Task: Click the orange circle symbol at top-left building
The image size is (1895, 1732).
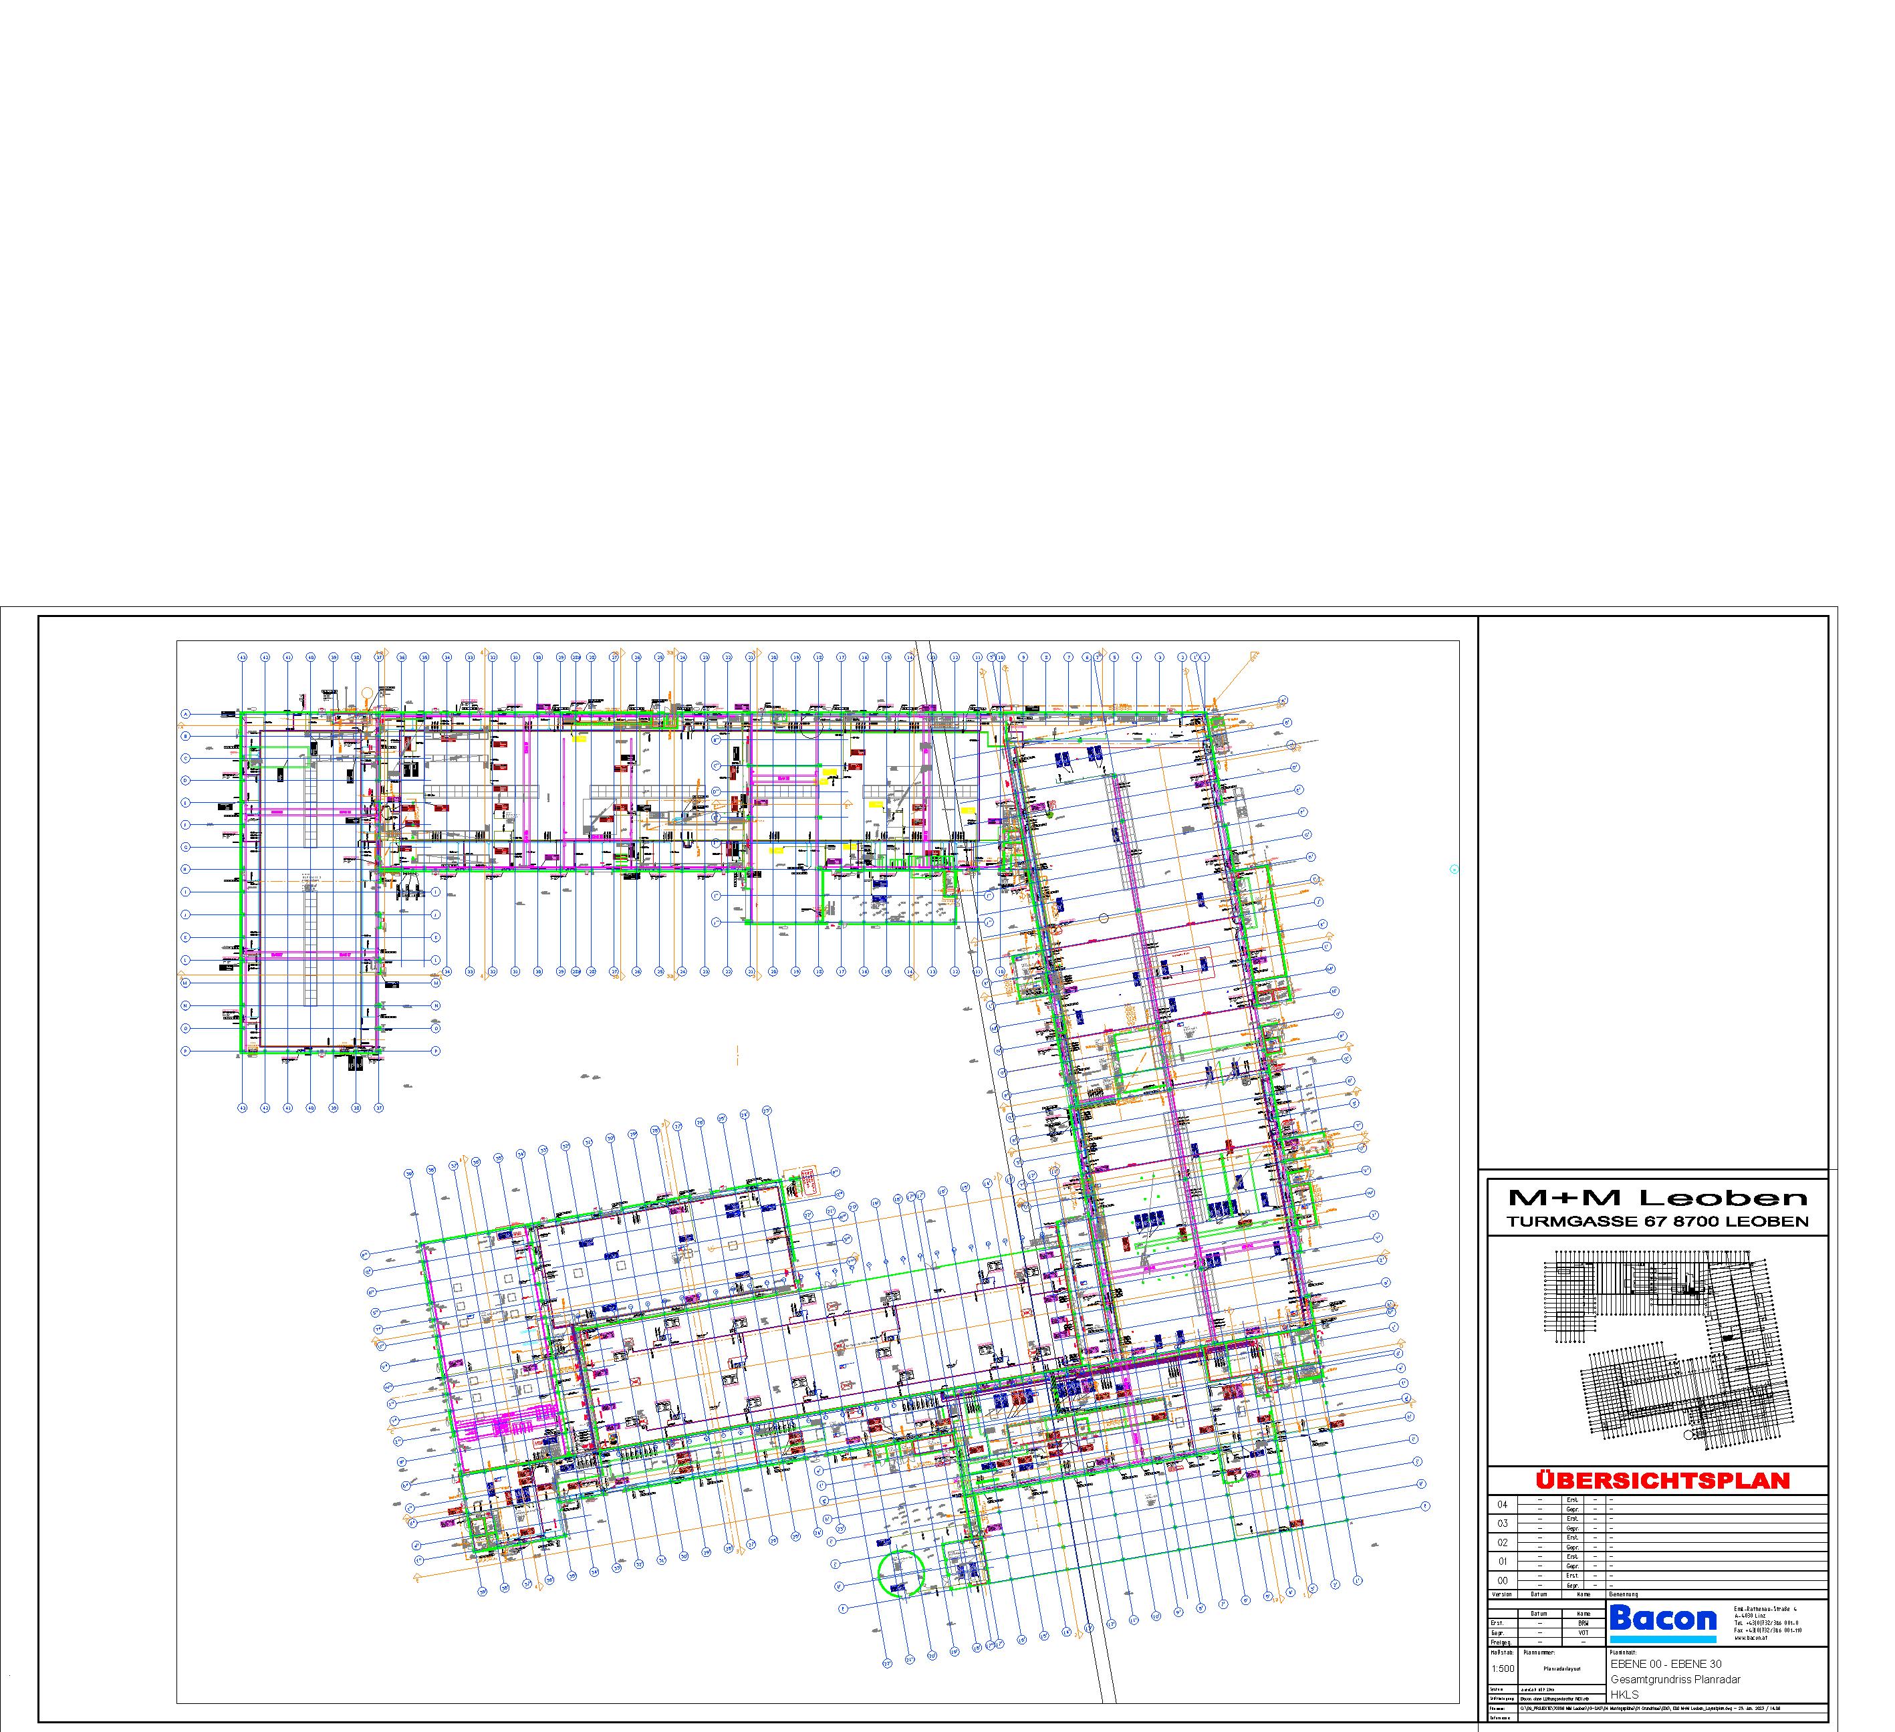Action: click(x=368, y=693)
